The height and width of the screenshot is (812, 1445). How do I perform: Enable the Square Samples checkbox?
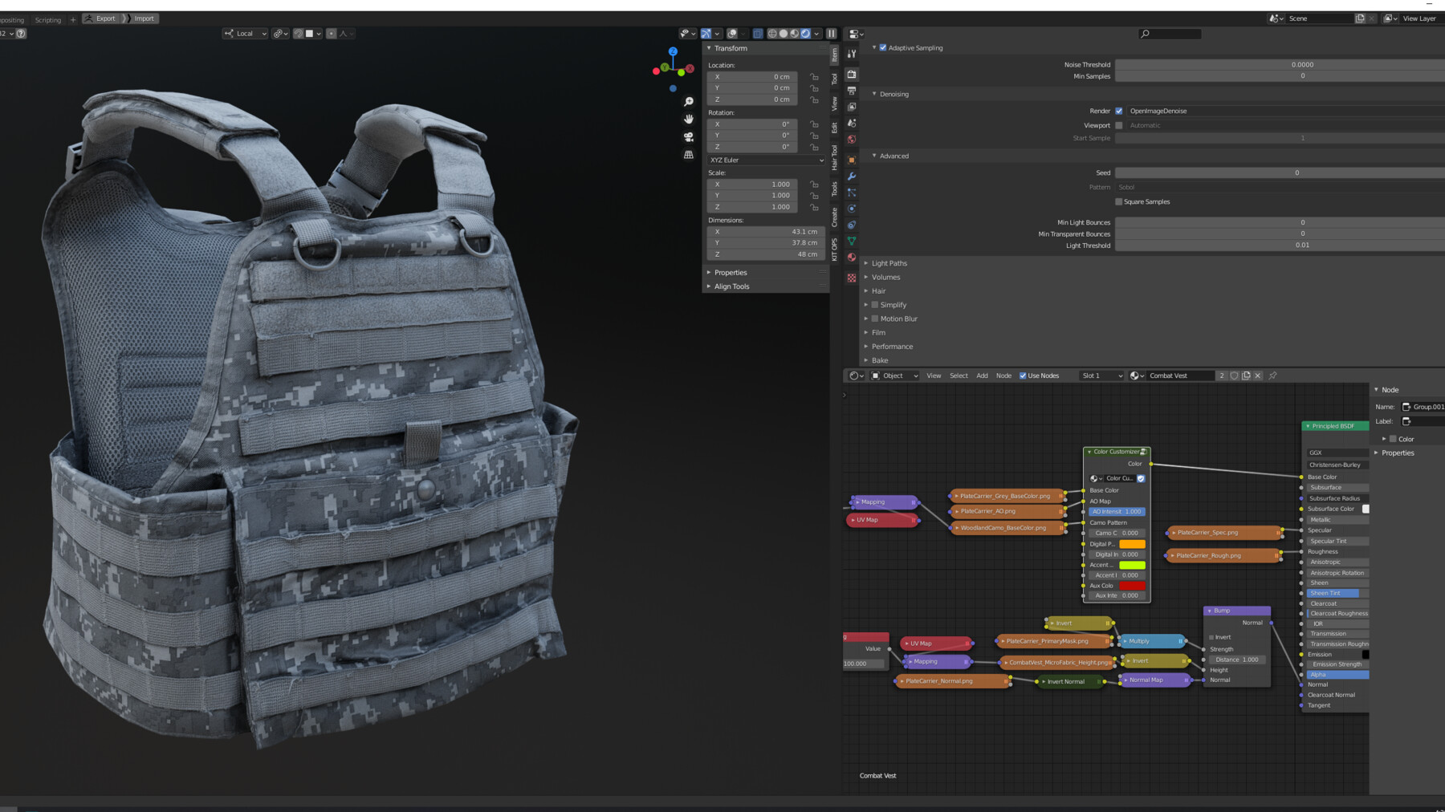coord(1120,201)
